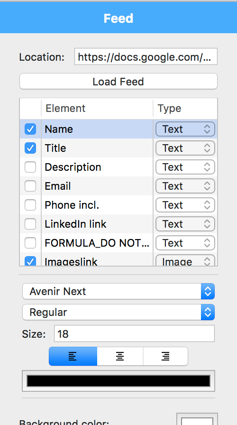Open Type dropdown for Name row
Viewport: 237px width, 425px height.
click(x=185, y=129)
